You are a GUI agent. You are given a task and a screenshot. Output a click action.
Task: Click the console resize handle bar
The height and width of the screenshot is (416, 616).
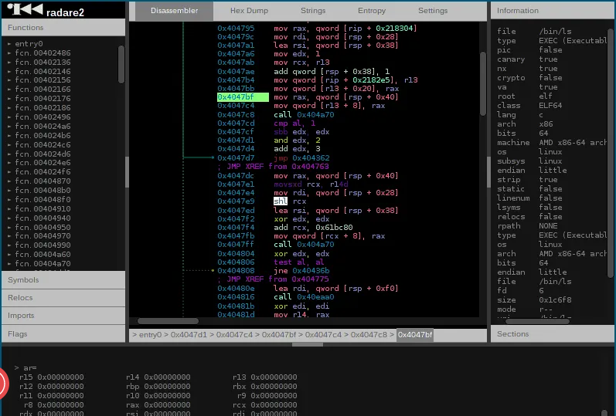308,344
